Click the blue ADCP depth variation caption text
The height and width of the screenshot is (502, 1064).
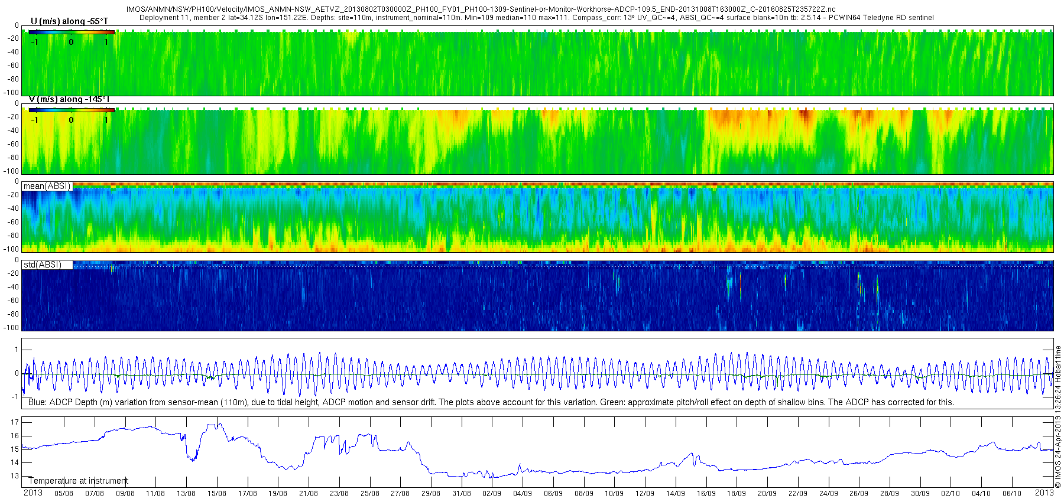[491, 402]
